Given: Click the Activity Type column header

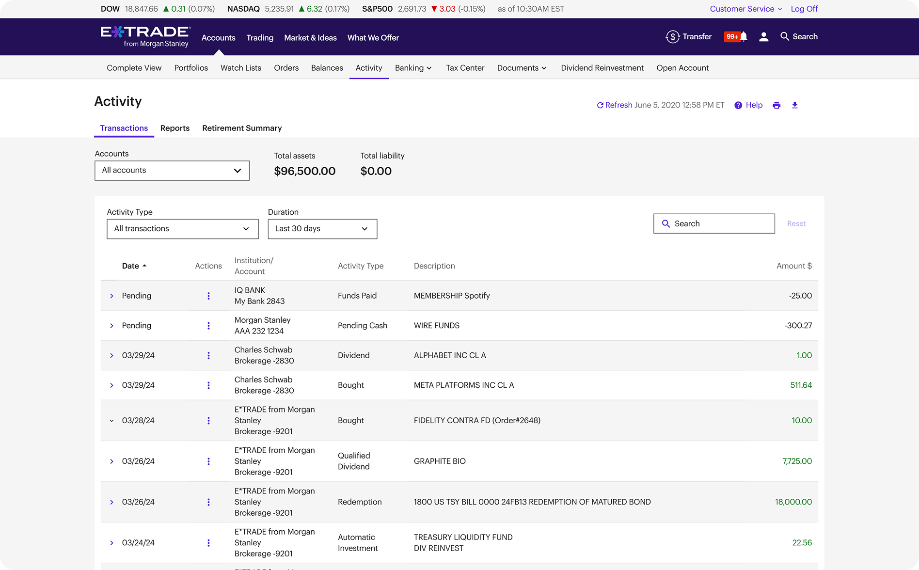Looking at the screenshot, I should 361,266.
